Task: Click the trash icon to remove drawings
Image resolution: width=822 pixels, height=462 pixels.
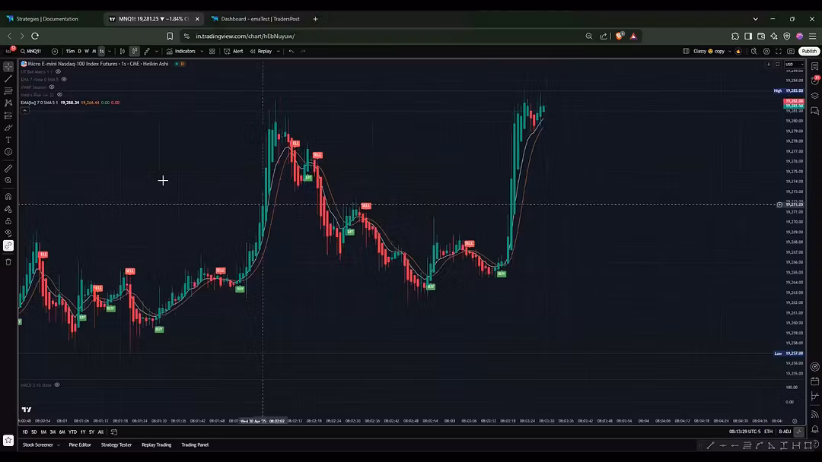Action: click(8, 262)
